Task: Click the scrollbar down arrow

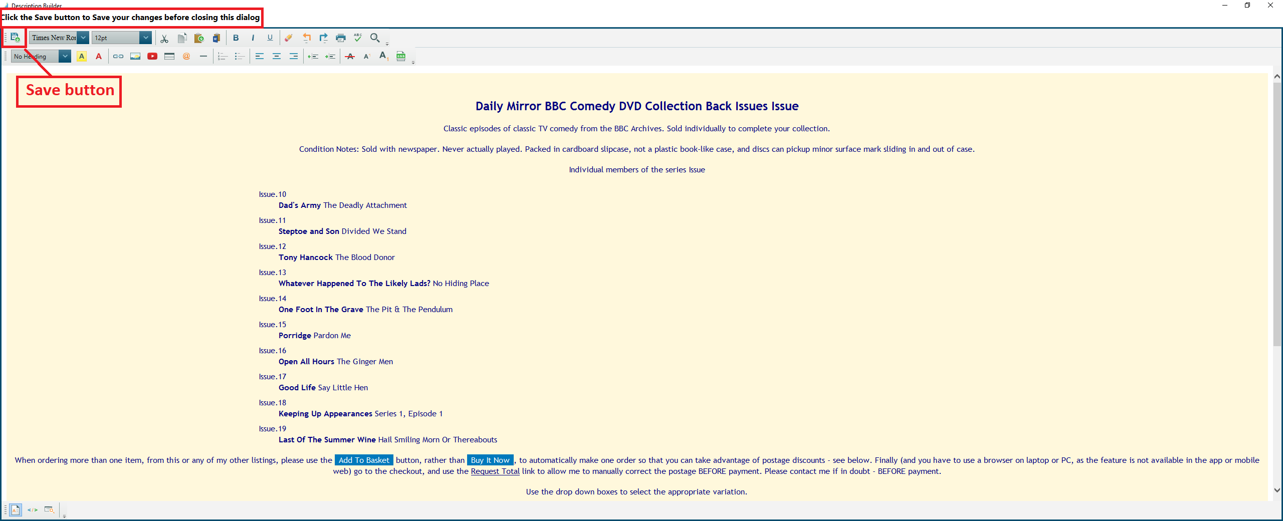Action: 1277,490
